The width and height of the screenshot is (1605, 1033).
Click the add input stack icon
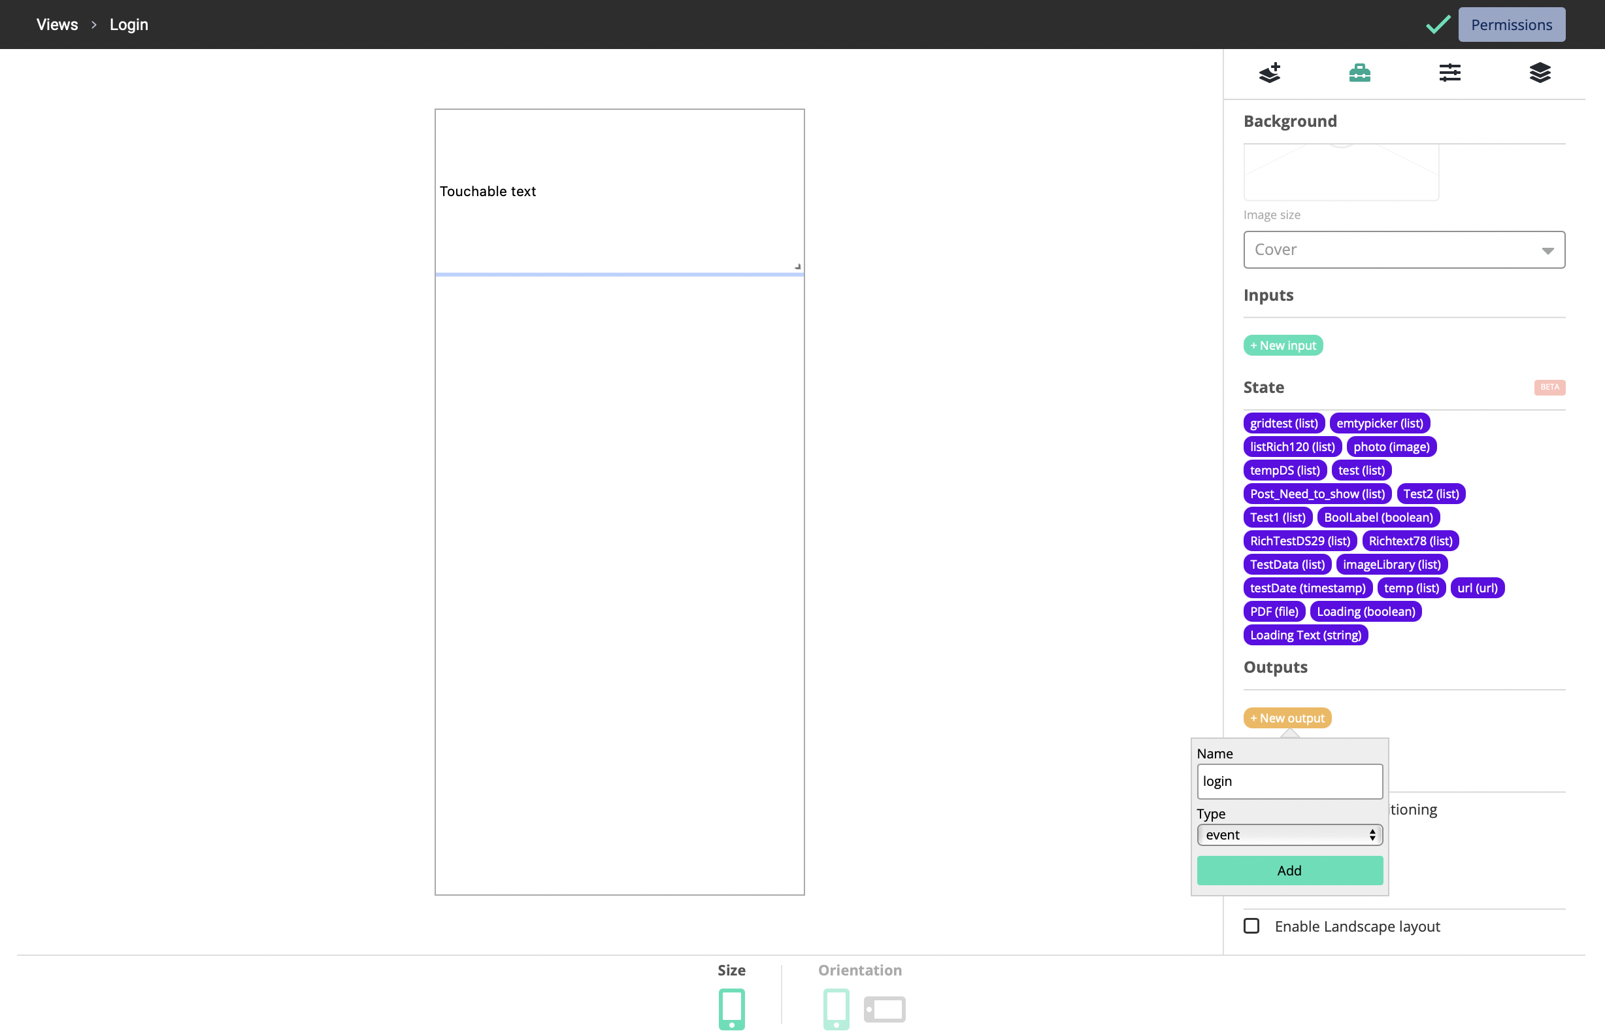(x=1269, y=73)
